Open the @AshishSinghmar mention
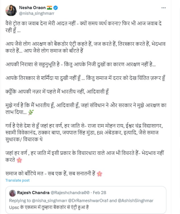This screenshot has width=180, height=214. [135, 200]
